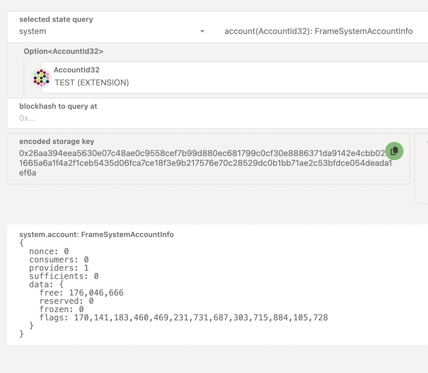Click the 'nonce: 0' result line
The width and height of the screenshot is (428, 373).
49,252
